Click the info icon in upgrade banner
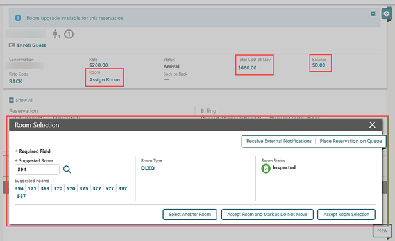395x241 pixels. (x=18, y=18)
